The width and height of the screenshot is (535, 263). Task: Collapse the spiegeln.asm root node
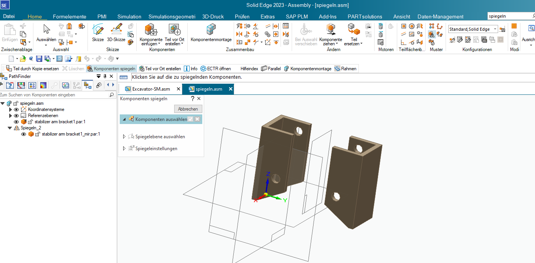pos(3,103)
